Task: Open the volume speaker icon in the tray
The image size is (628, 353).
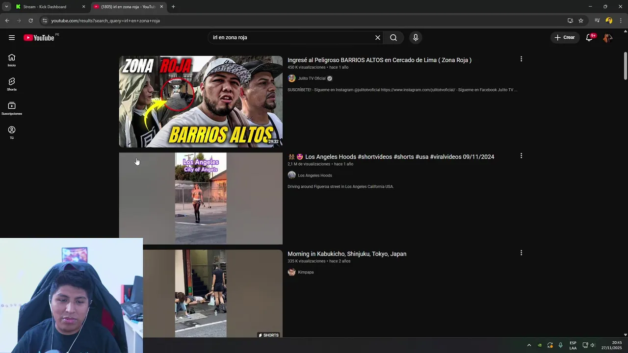Action: [x=593, y=345]
